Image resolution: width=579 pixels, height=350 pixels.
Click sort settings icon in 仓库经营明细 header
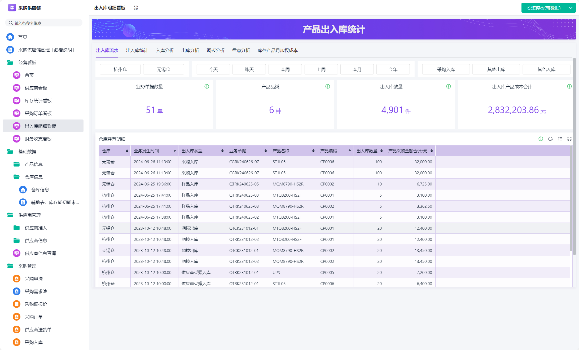(x=560, y=139)
